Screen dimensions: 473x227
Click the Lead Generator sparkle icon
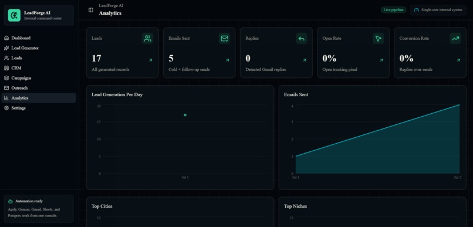pos(6,48)
